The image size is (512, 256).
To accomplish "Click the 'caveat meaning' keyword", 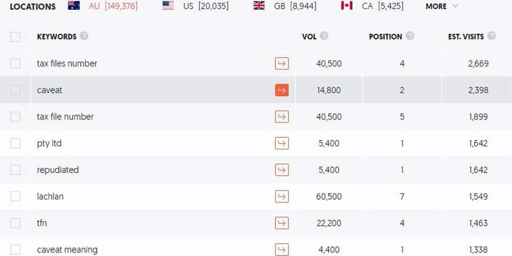I will 67,250.
